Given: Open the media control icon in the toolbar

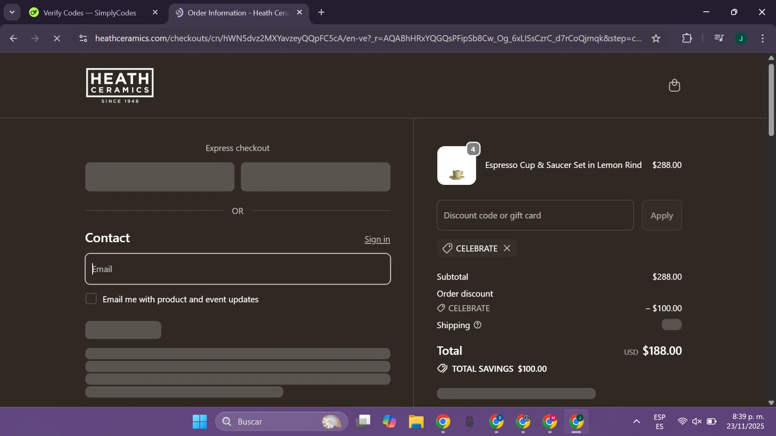Looking at the screenshot, I should click(719, 38).
